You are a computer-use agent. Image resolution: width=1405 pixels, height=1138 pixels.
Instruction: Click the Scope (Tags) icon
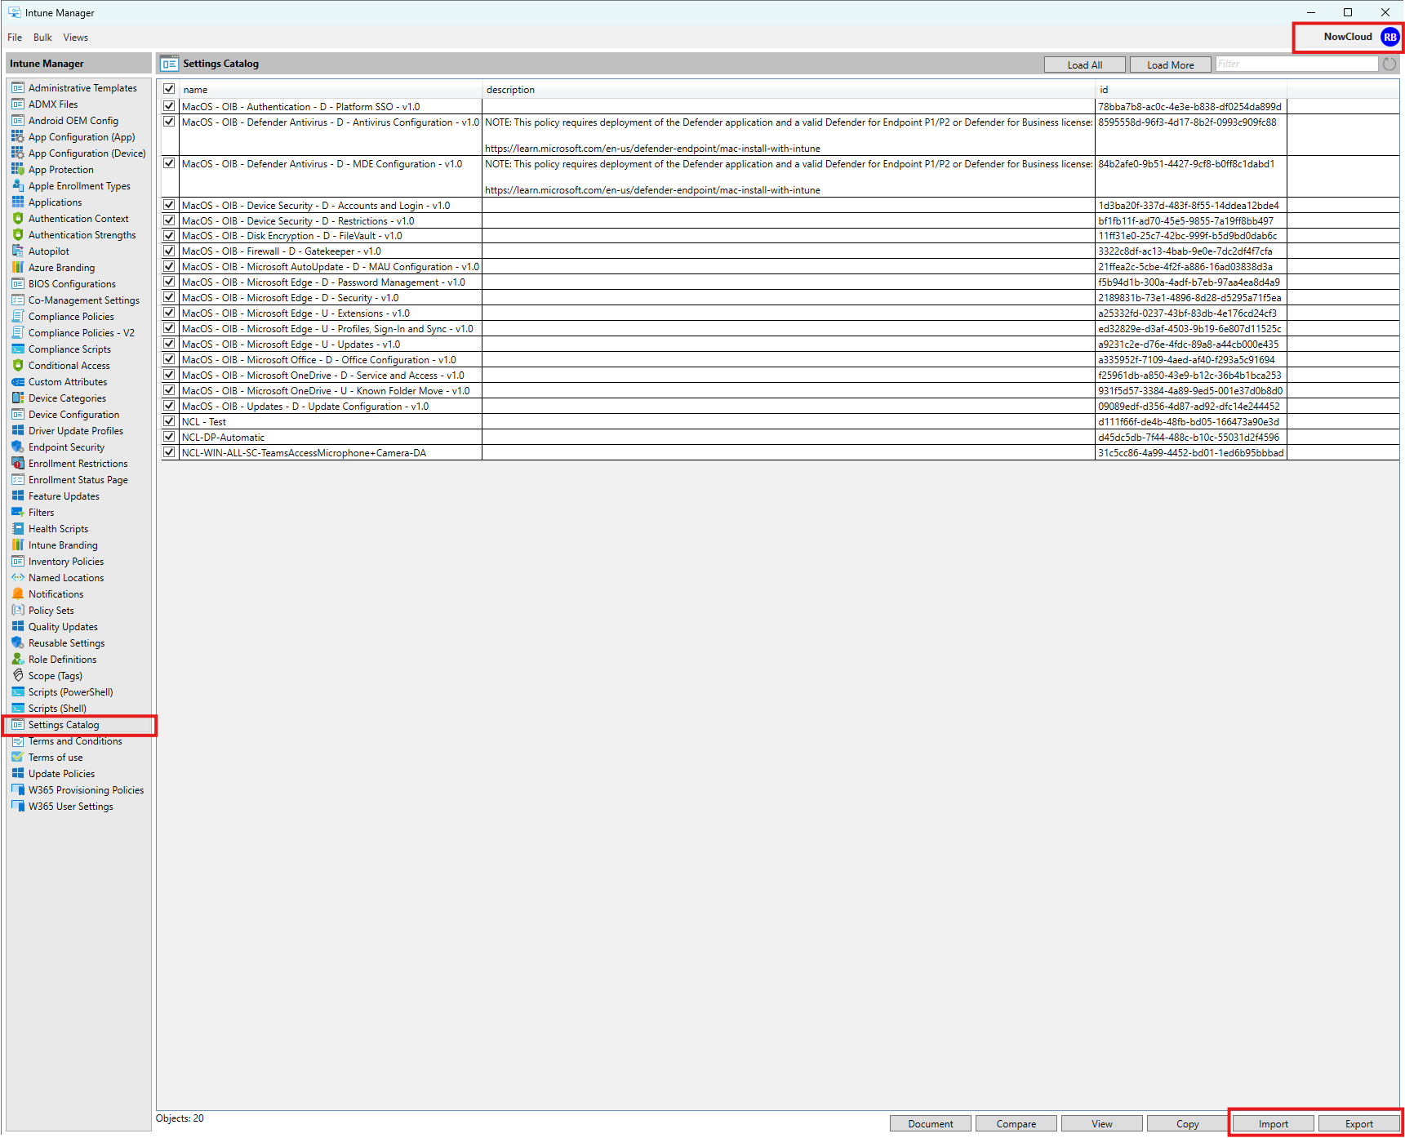pyautogui.click(x=18, y=676)
